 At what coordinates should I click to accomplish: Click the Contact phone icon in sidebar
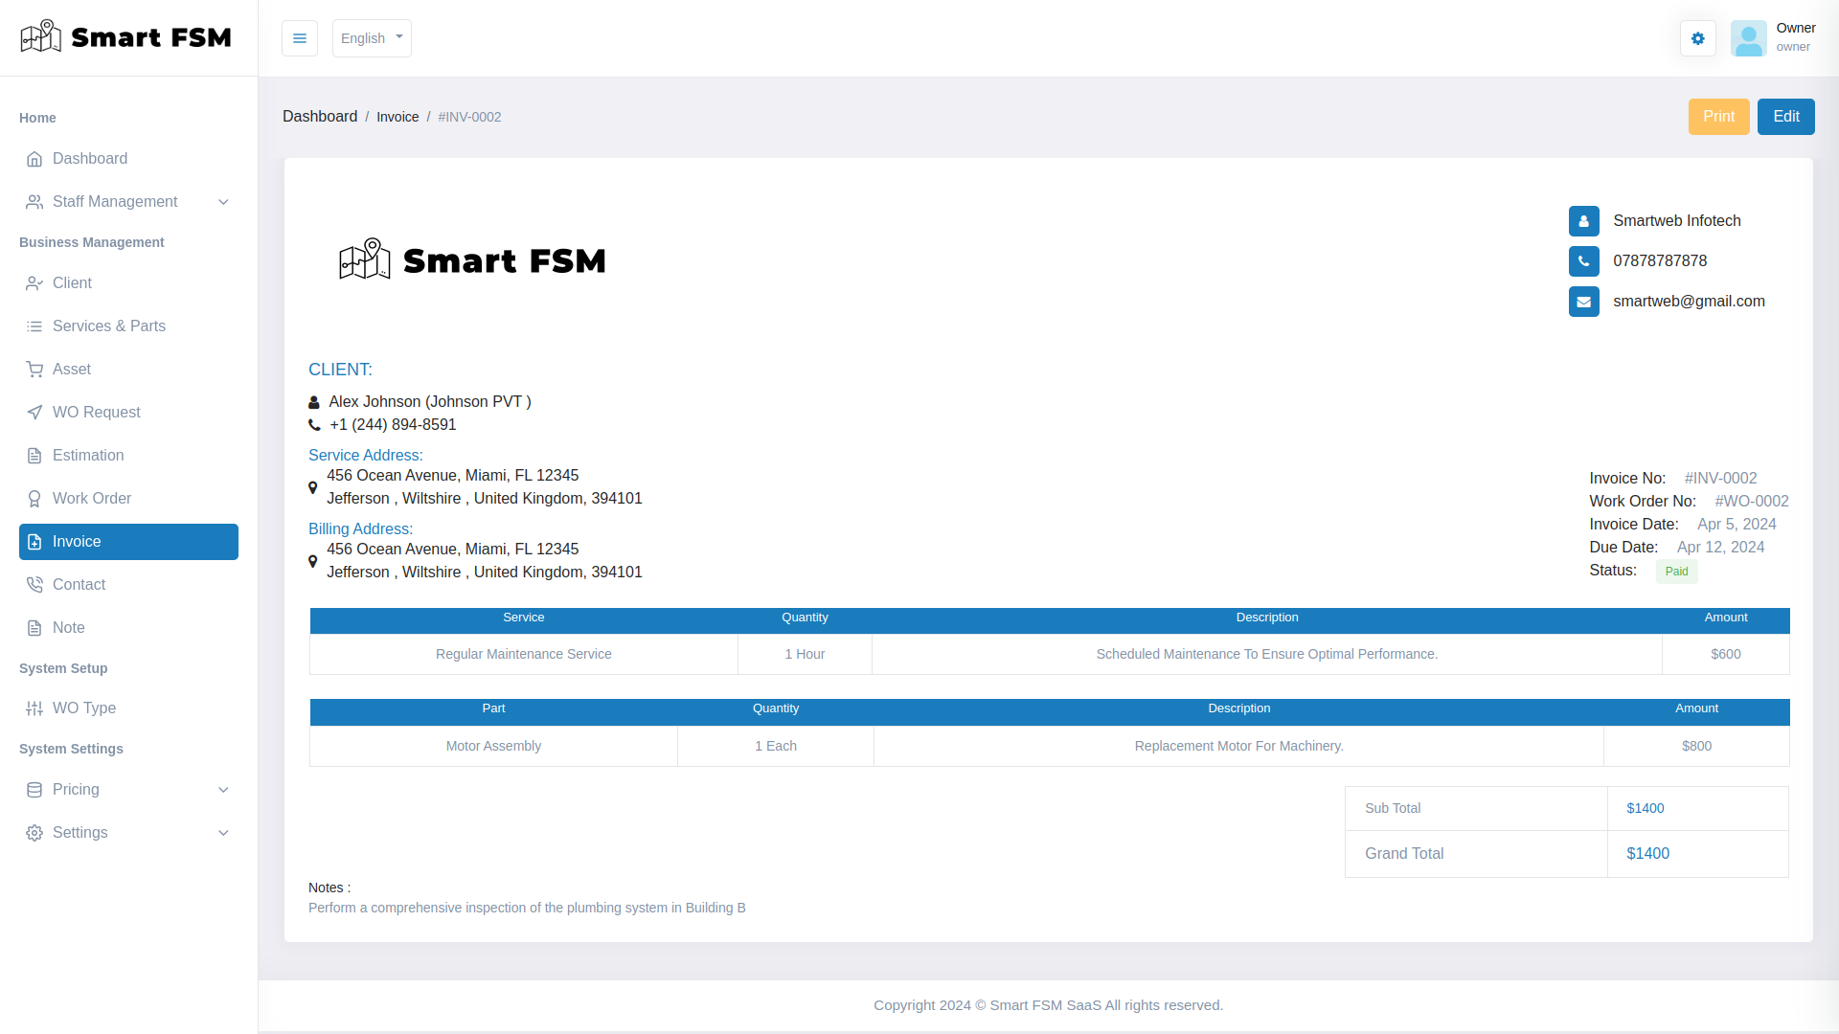coord(35,584)
